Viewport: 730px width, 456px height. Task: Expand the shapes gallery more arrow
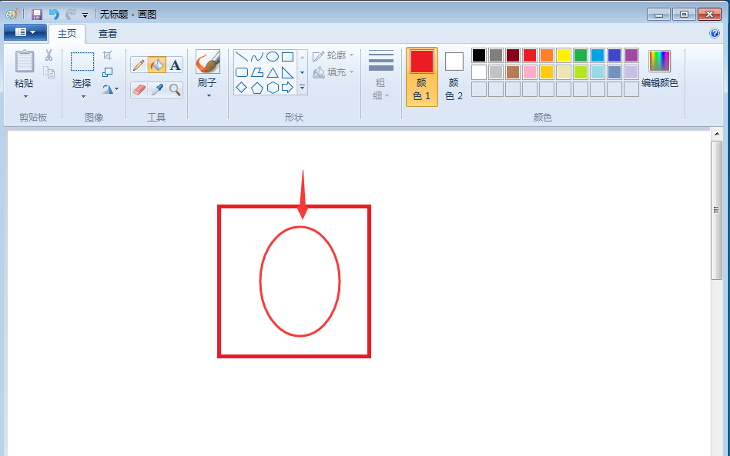(302, 87)
